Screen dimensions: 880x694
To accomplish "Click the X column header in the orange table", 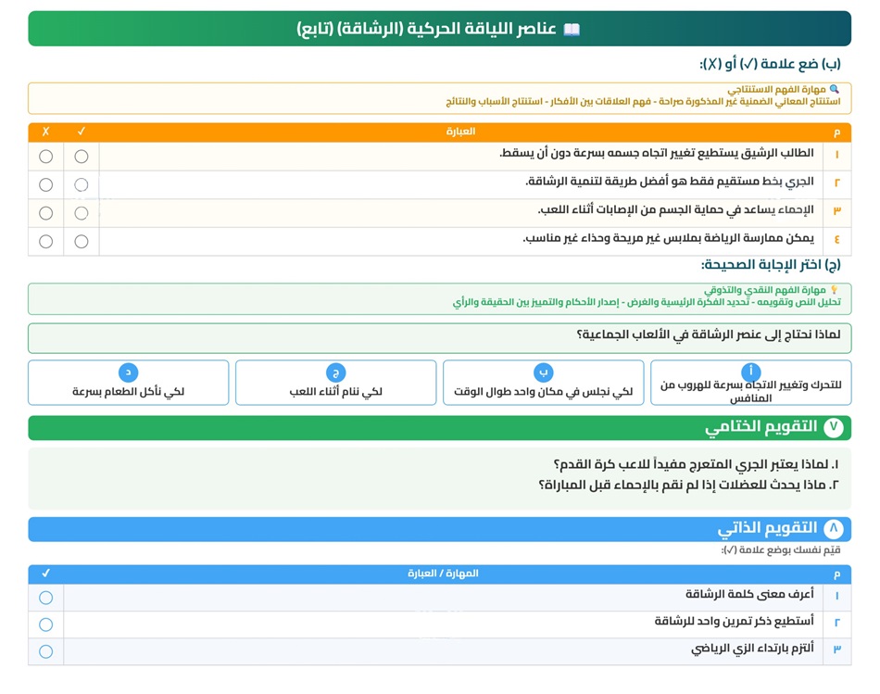I will (x=46, y=132).
